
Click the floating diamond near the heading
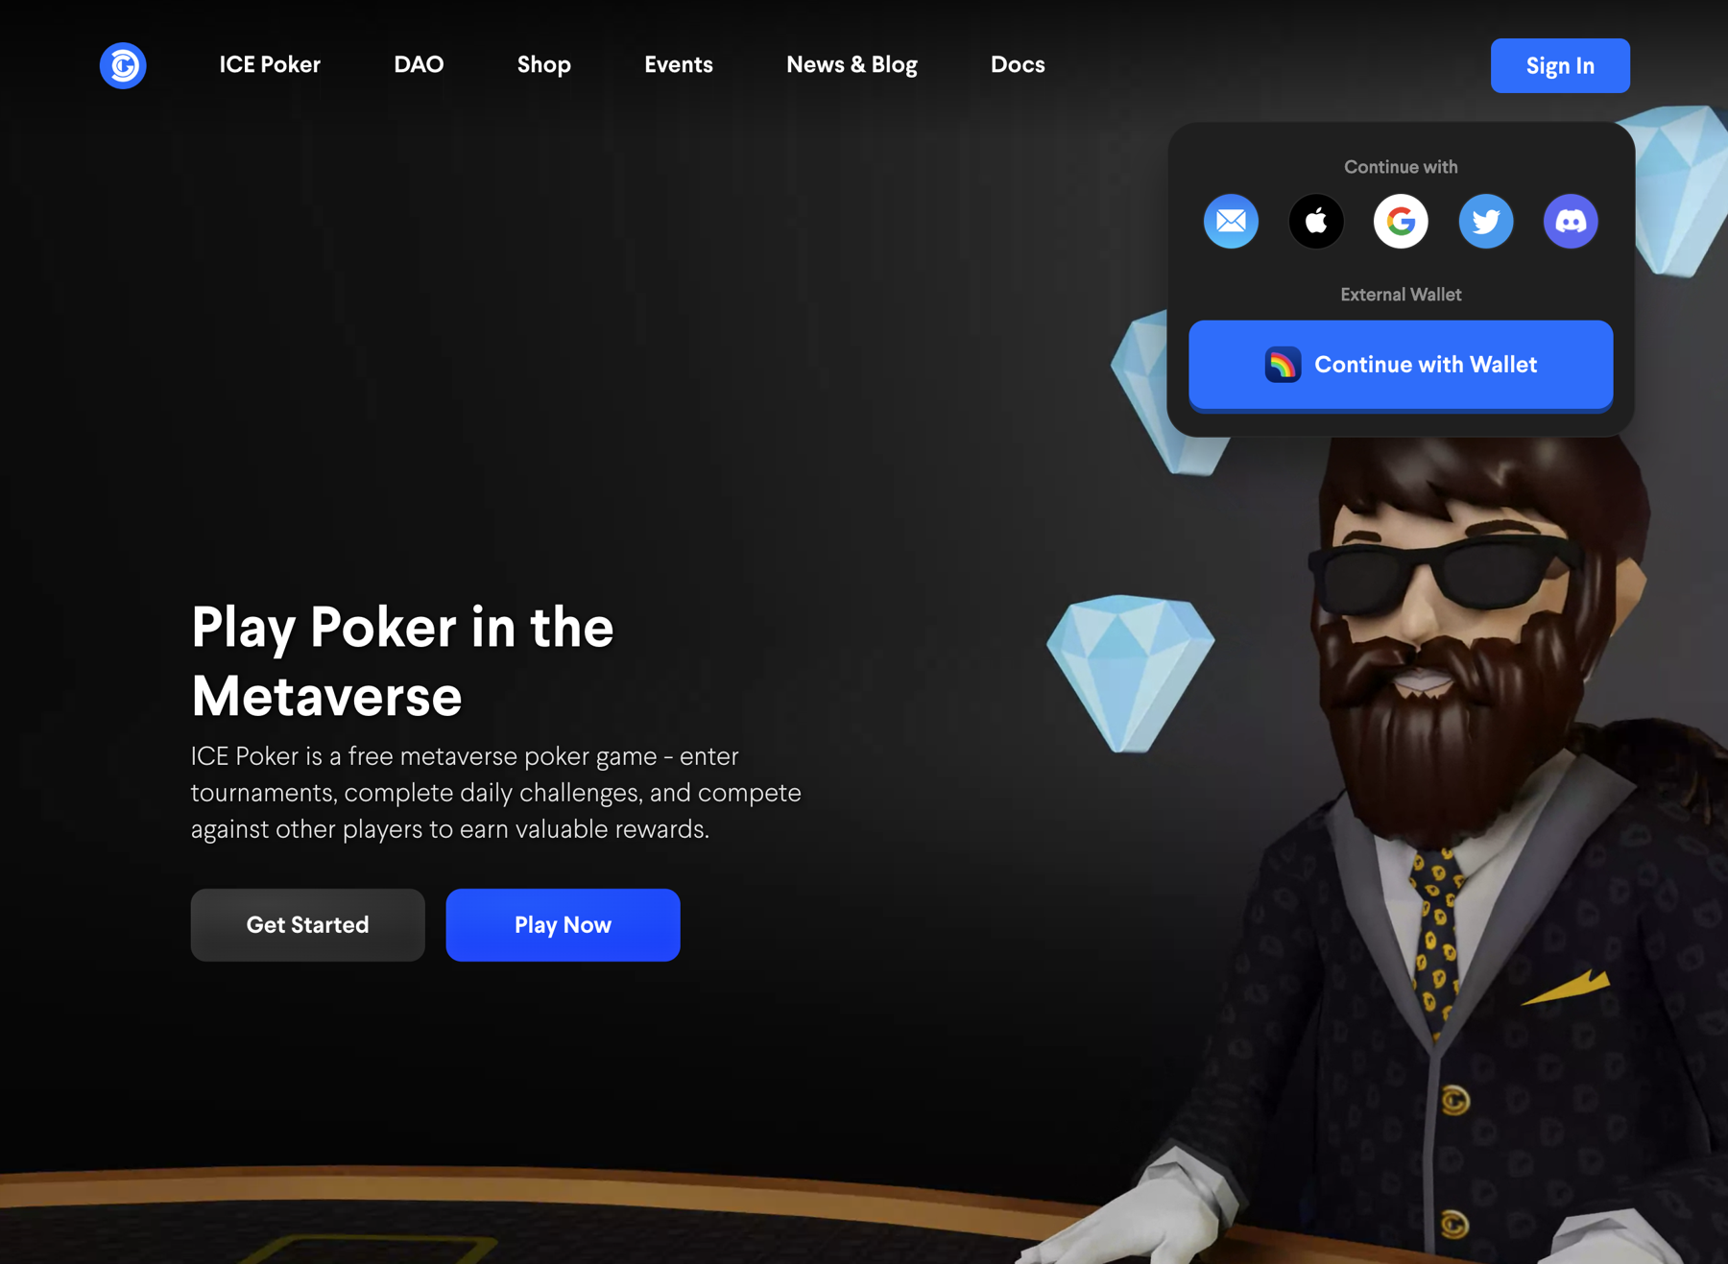(x=1130, y=672)
